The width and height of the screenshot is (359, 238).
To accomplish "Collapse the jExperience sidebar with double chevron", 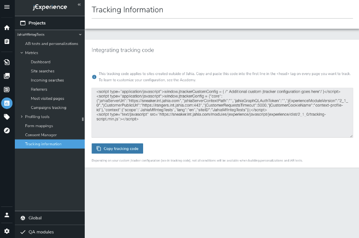I will tap(79, 4).
